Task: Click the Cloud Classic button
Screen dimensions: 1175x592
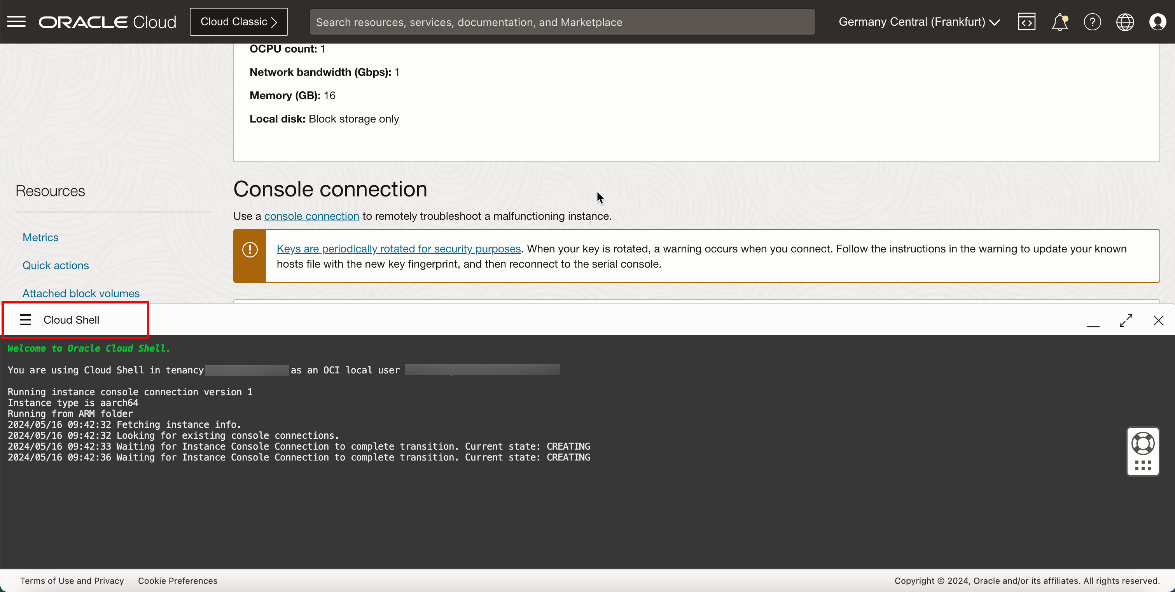Action: point(239,22)
